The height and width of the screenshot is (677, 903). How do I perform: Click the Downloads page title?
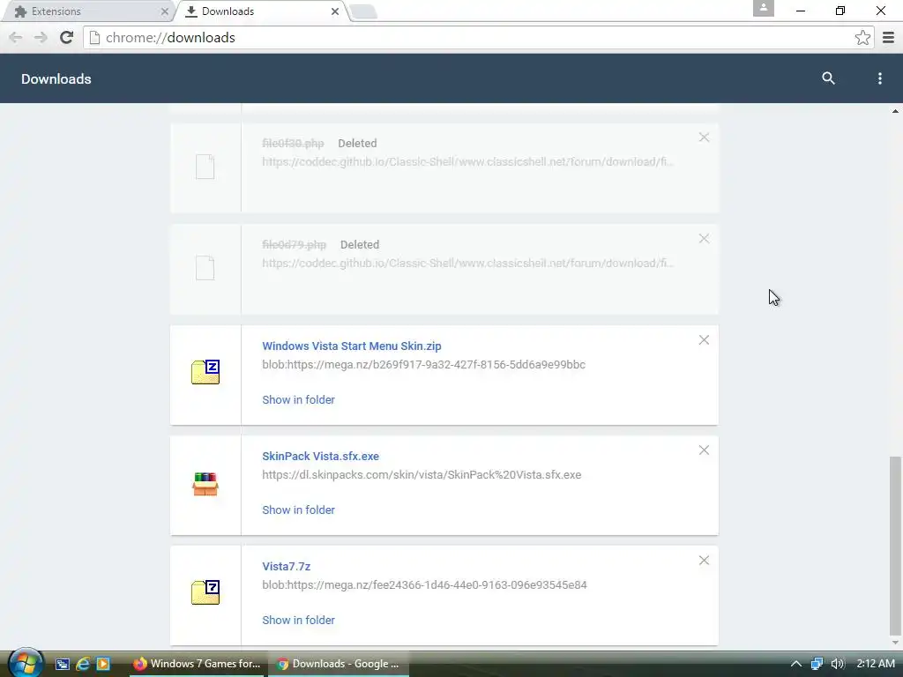(56, 78)
